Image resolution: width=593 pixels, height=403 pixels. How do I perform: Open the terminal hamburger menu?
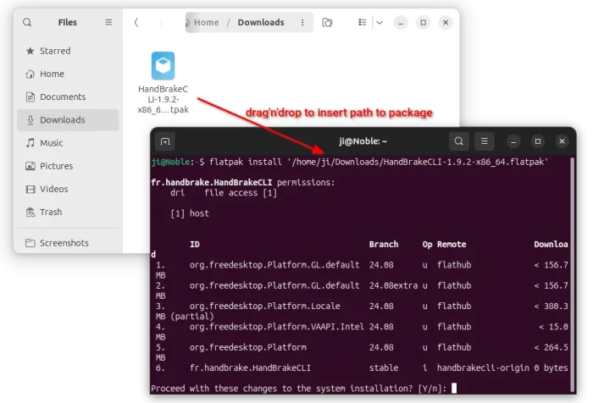click(x=484, y=141)
